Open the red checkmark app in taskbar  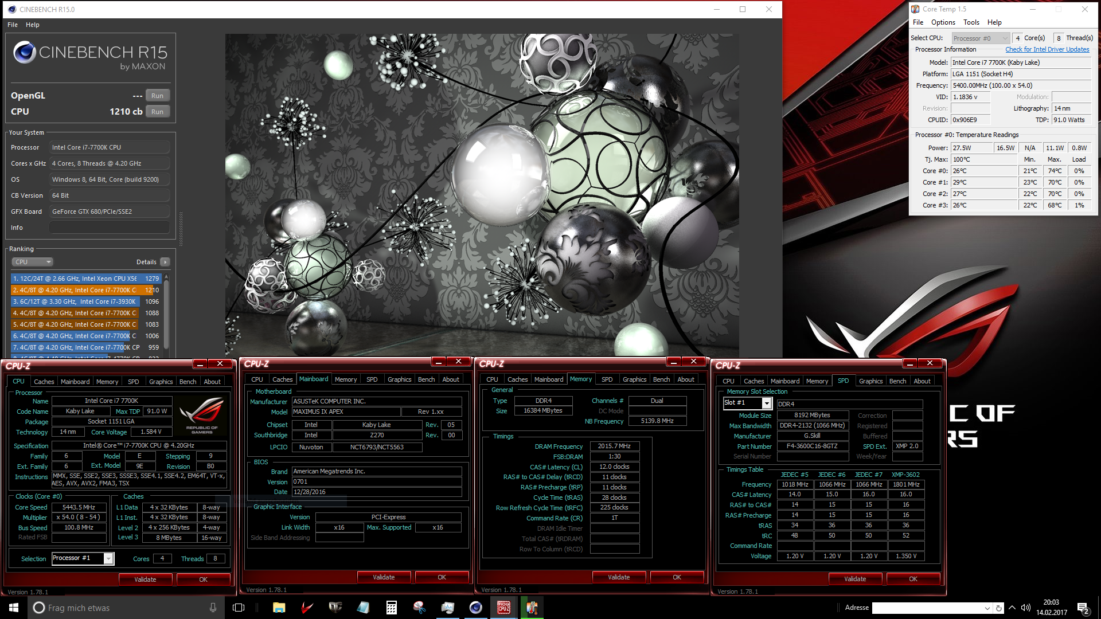(x=307, y=608)
